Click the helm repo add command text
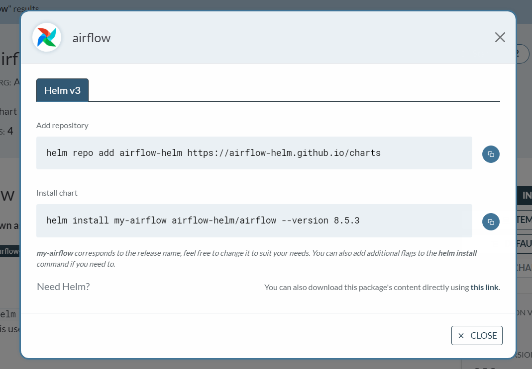This screenshot has height=369, width=532. tap(213, 153)
